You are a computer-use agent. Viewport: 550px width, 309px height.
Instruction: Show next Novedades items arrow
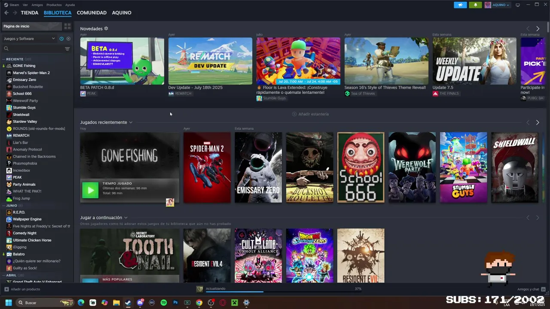click(x=538, y=29)
